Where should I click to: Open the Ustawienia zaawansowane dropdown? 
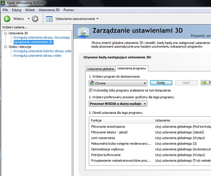[x=98, y=19]
